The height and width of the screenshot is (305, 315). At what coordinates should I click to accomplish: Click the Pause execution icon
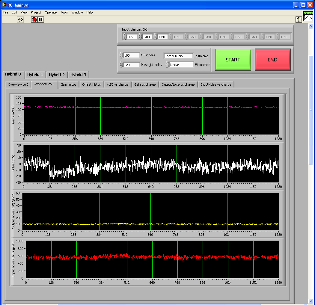tap(41, 19)
